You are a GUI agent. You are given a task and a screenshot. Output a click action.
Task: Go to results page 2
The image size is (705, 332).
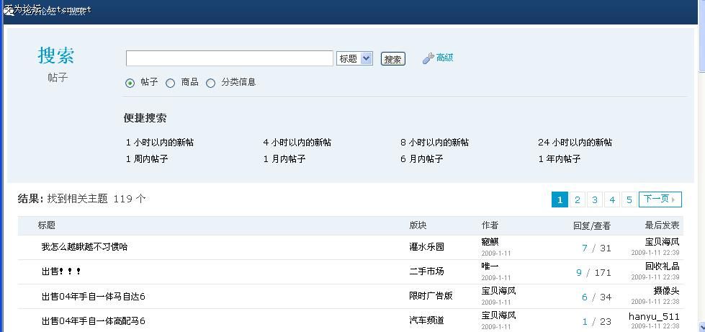click(x=578, y=199)
